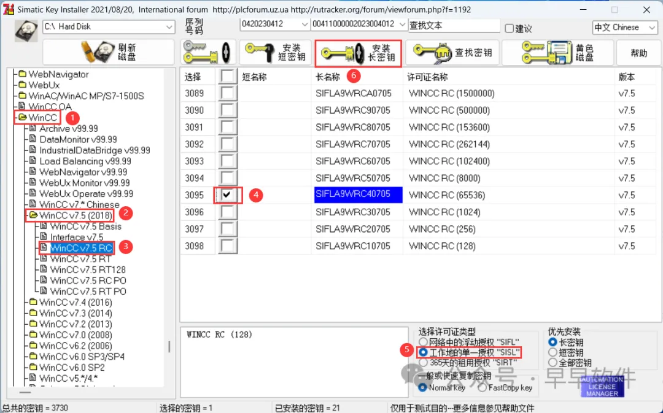Image resolution: width=663 pixels, height=413 pixels.
Task: Select the 短密钥 priority radio option
Action: coord(552,352)
